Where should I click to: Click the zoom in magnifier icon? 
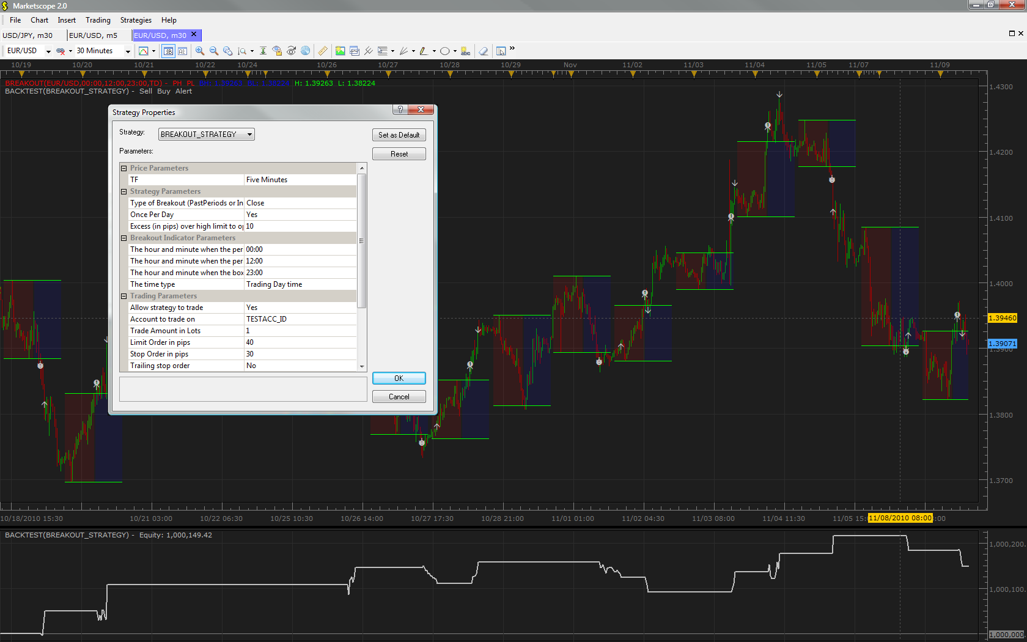coord(200,51)
